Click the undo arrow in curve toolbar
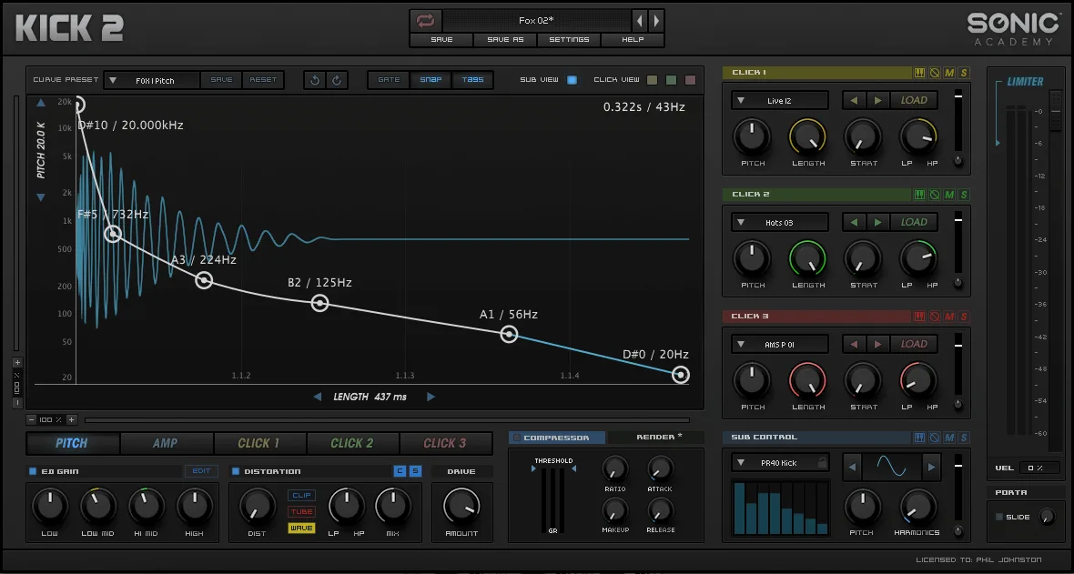Screen dimensions: 1074x574 coord(315,80)
